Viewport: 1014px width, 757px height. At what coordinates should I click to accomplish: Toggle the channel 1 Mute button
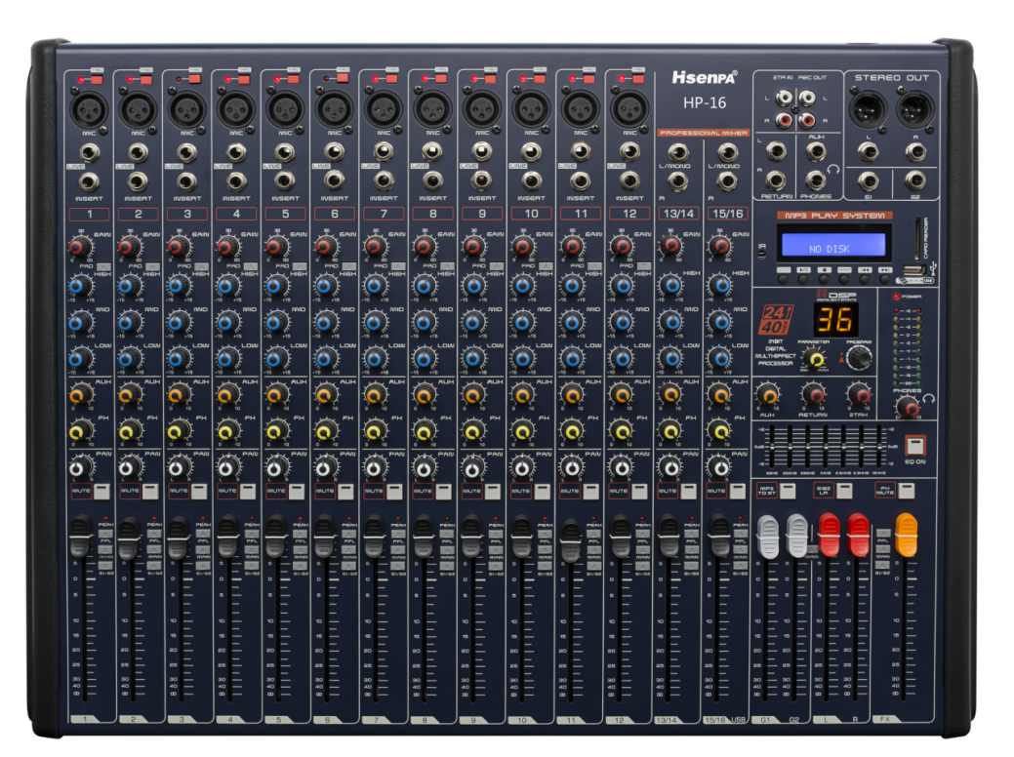coord(102,492)
